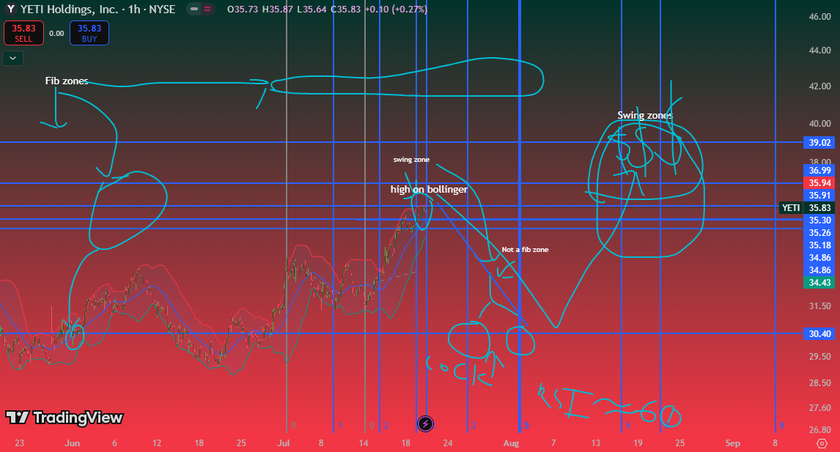Select the 'Swing zones' text annotation
This screenshot has width=840, height=452.
(644, 115)
